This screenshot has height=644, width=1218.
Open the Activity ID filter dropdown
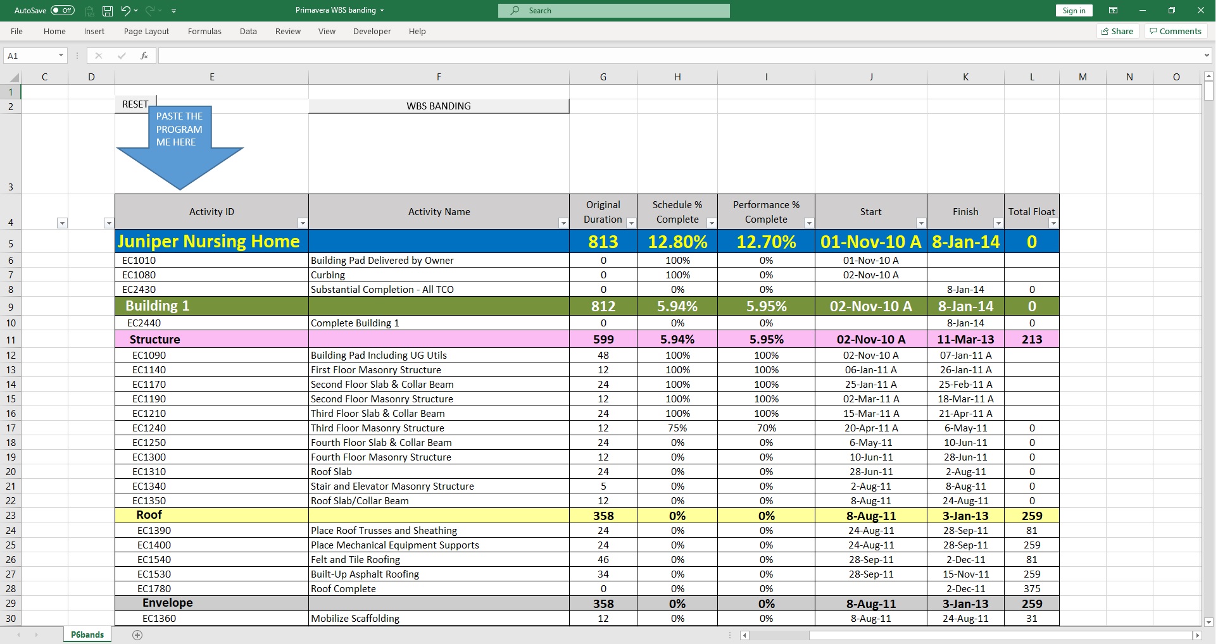coord(303,223)
